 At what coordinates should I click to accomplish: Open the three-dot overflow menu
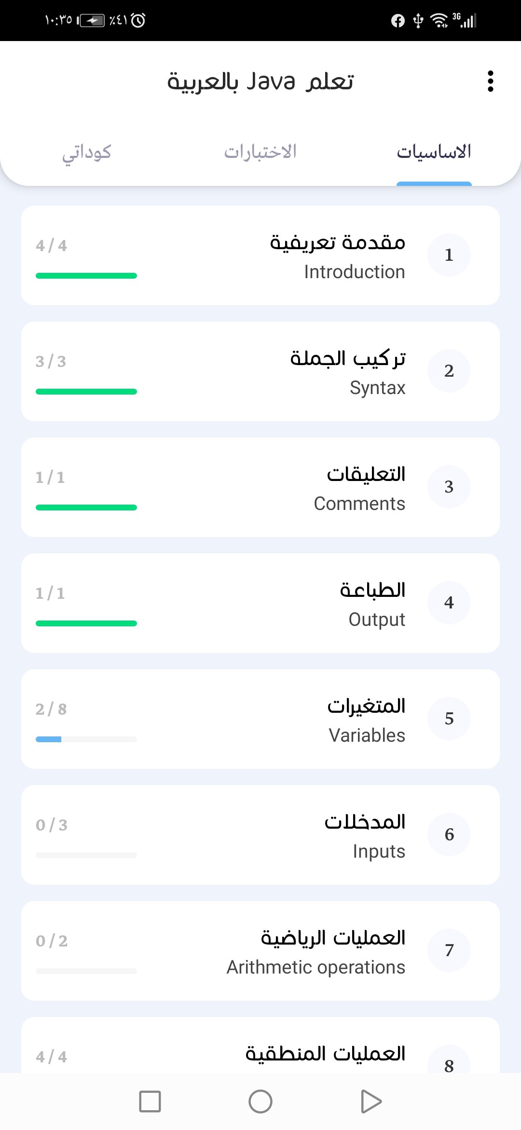(x=491, y=81)
